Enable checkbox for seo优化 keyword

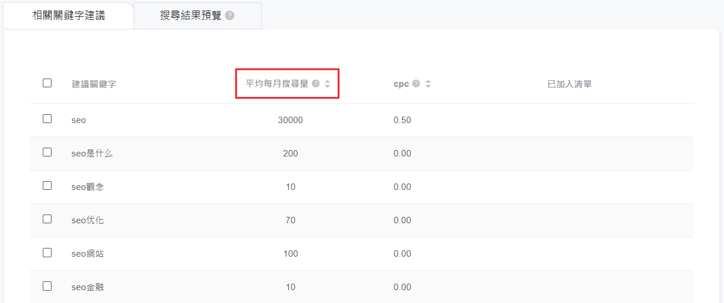pyautogui.click(x=47, y=219)
